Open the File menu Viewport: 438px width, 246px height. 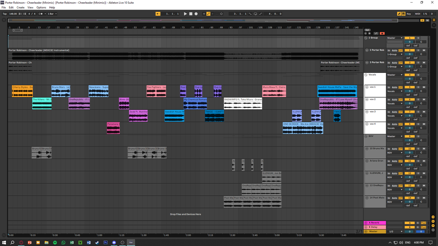click(x=4, y=7)
